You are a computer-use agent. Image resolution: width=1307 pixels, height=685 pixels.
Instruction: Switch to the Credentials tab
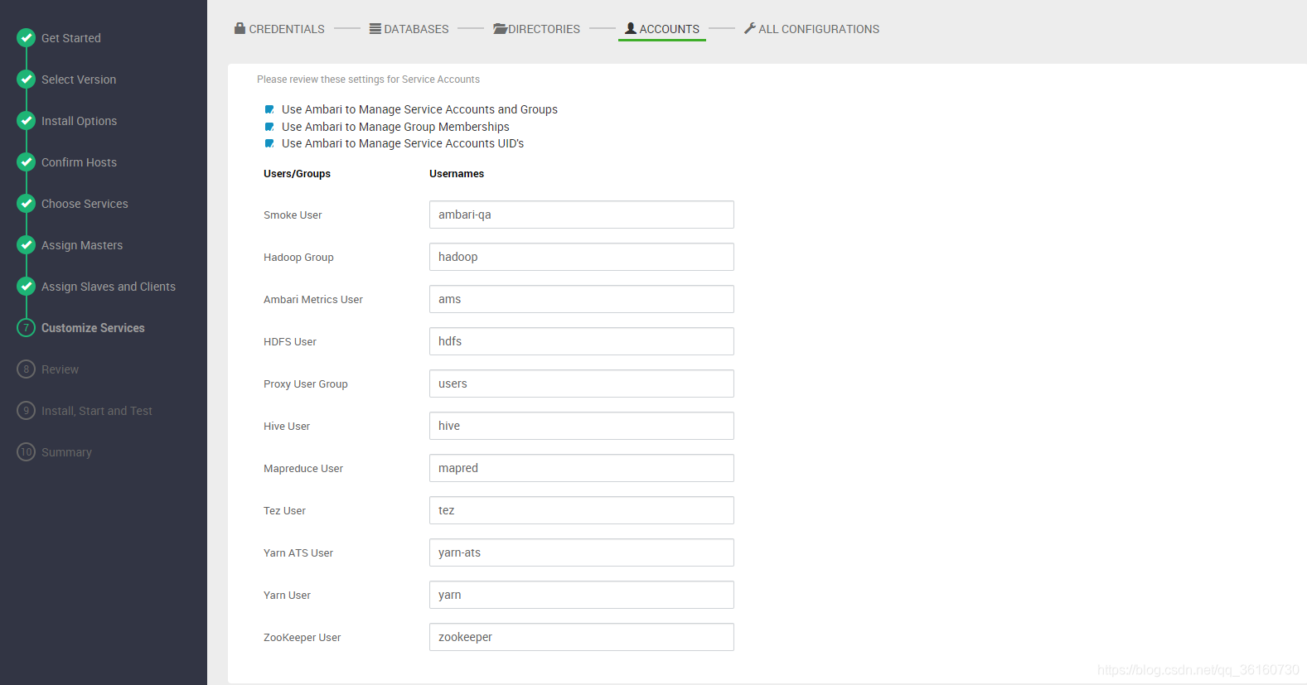[x=279, y=29]
